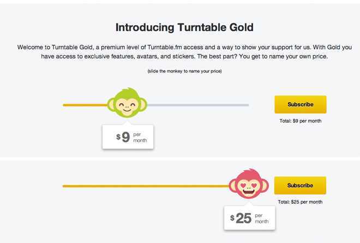This screenshot has height=243, width=360.
Task: Click the 'per month' label in the $25 bubble
Action: (262, 218)
